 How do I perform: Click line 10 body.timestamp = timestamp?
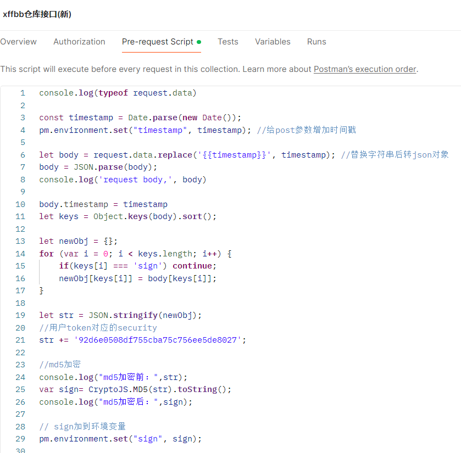click(103, 204)
